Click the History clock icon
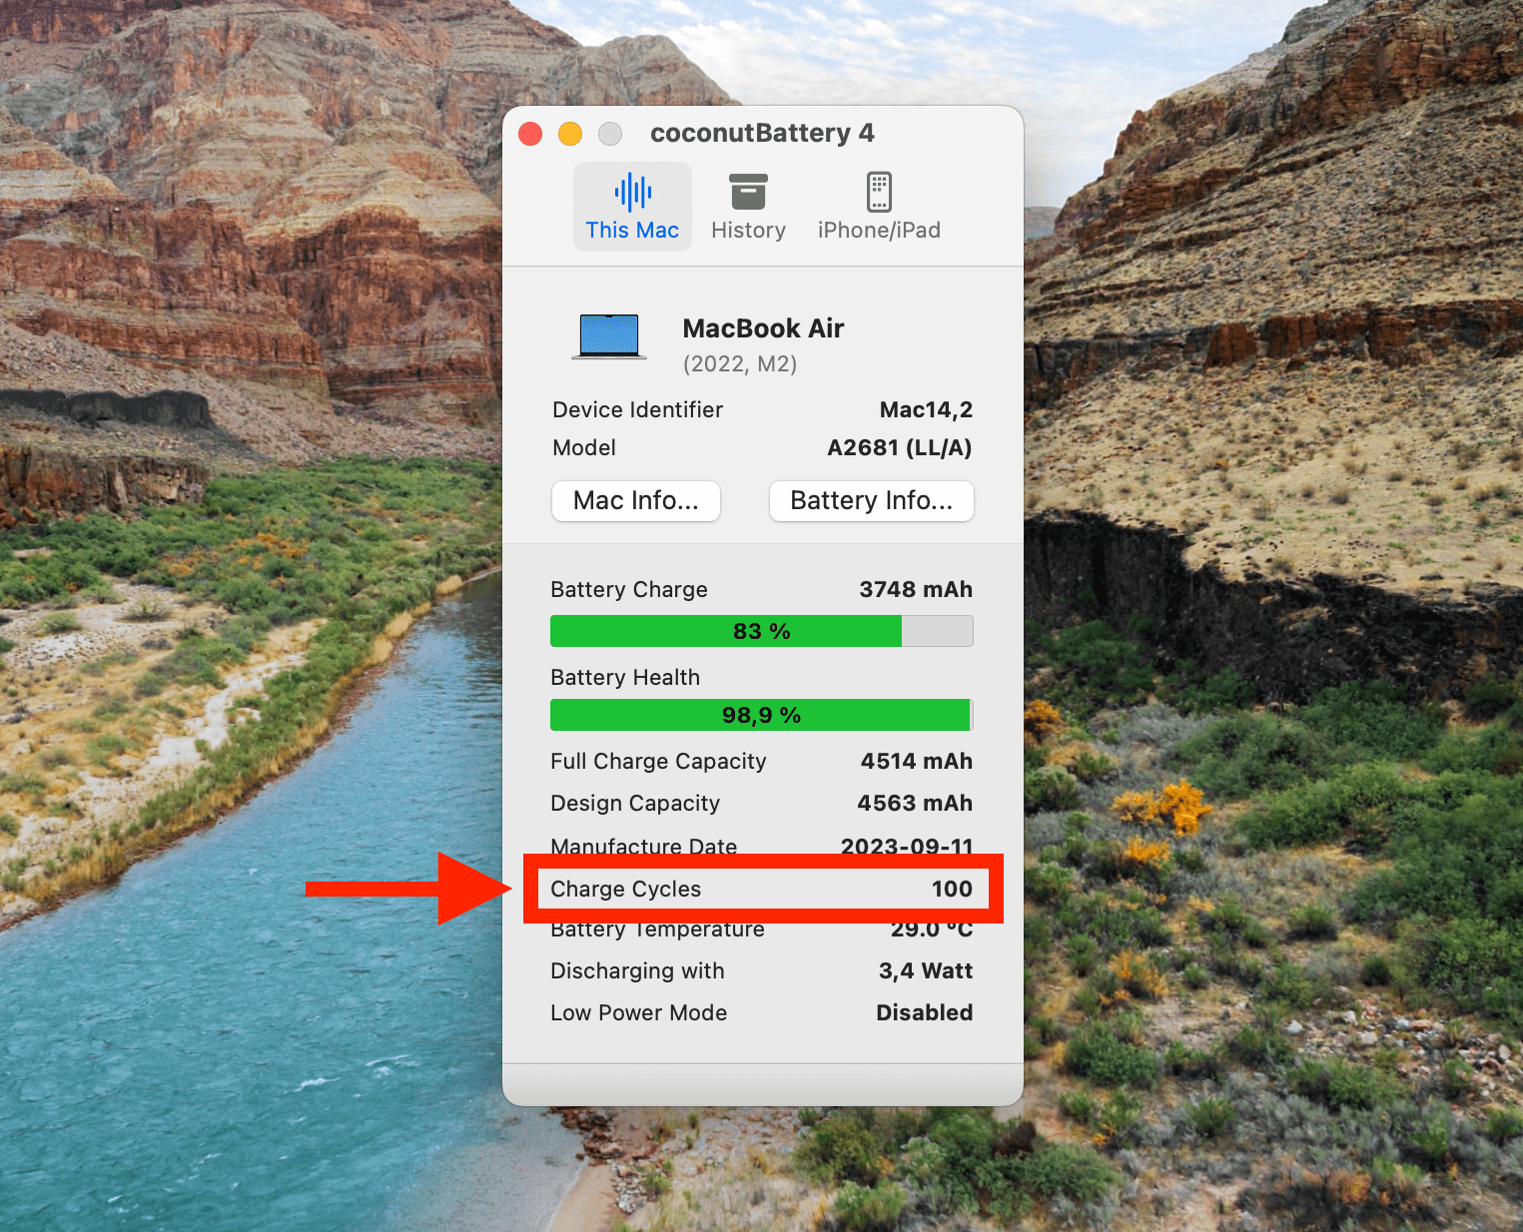Viewport: 1523px width, 1232px height. (x=747, y=190)
